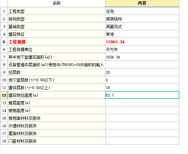Click row number 9 header
The height and width of the screenshot is (154, 188).
pyautogui.click(x=4, y=72)
